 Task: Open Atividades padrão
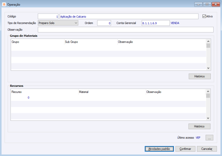159,149
